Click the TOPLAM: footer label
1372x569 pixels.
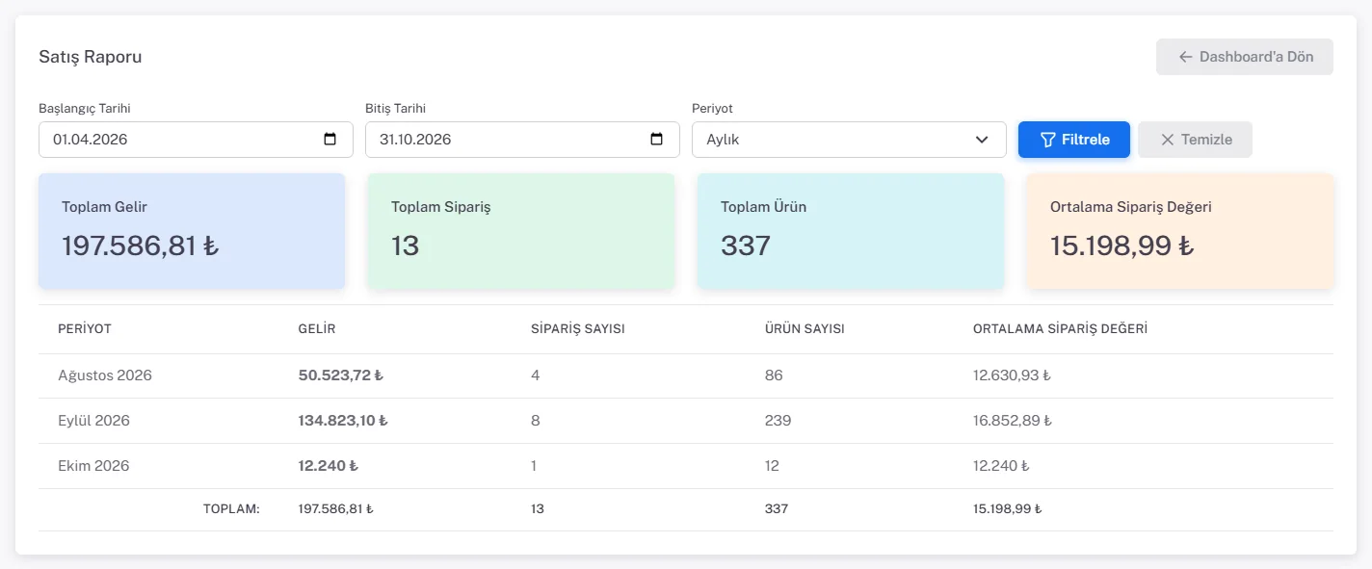(231, 509)
